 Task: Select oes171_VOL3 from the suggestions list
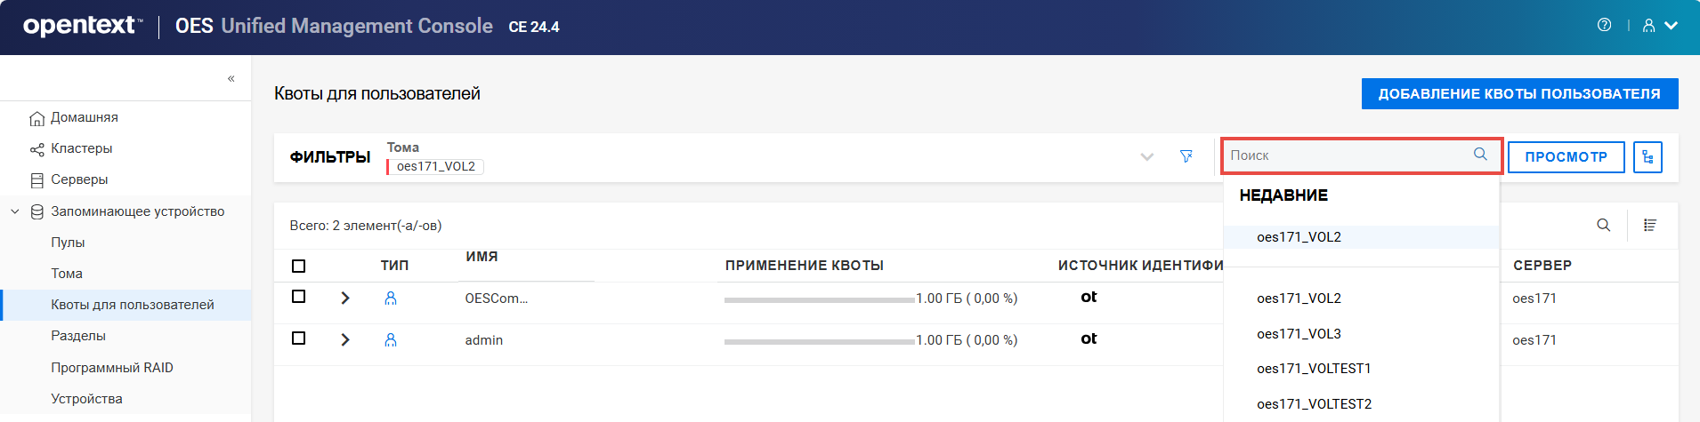pos(1299,334)
